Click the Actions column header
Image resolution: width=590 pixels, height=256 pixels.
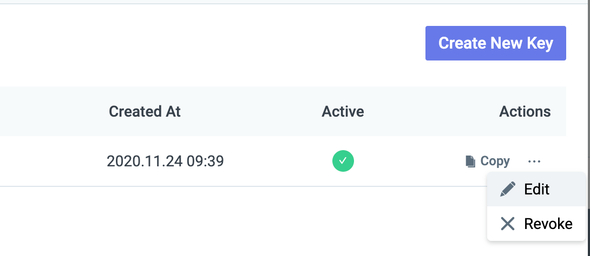click(x=525, y=112)
